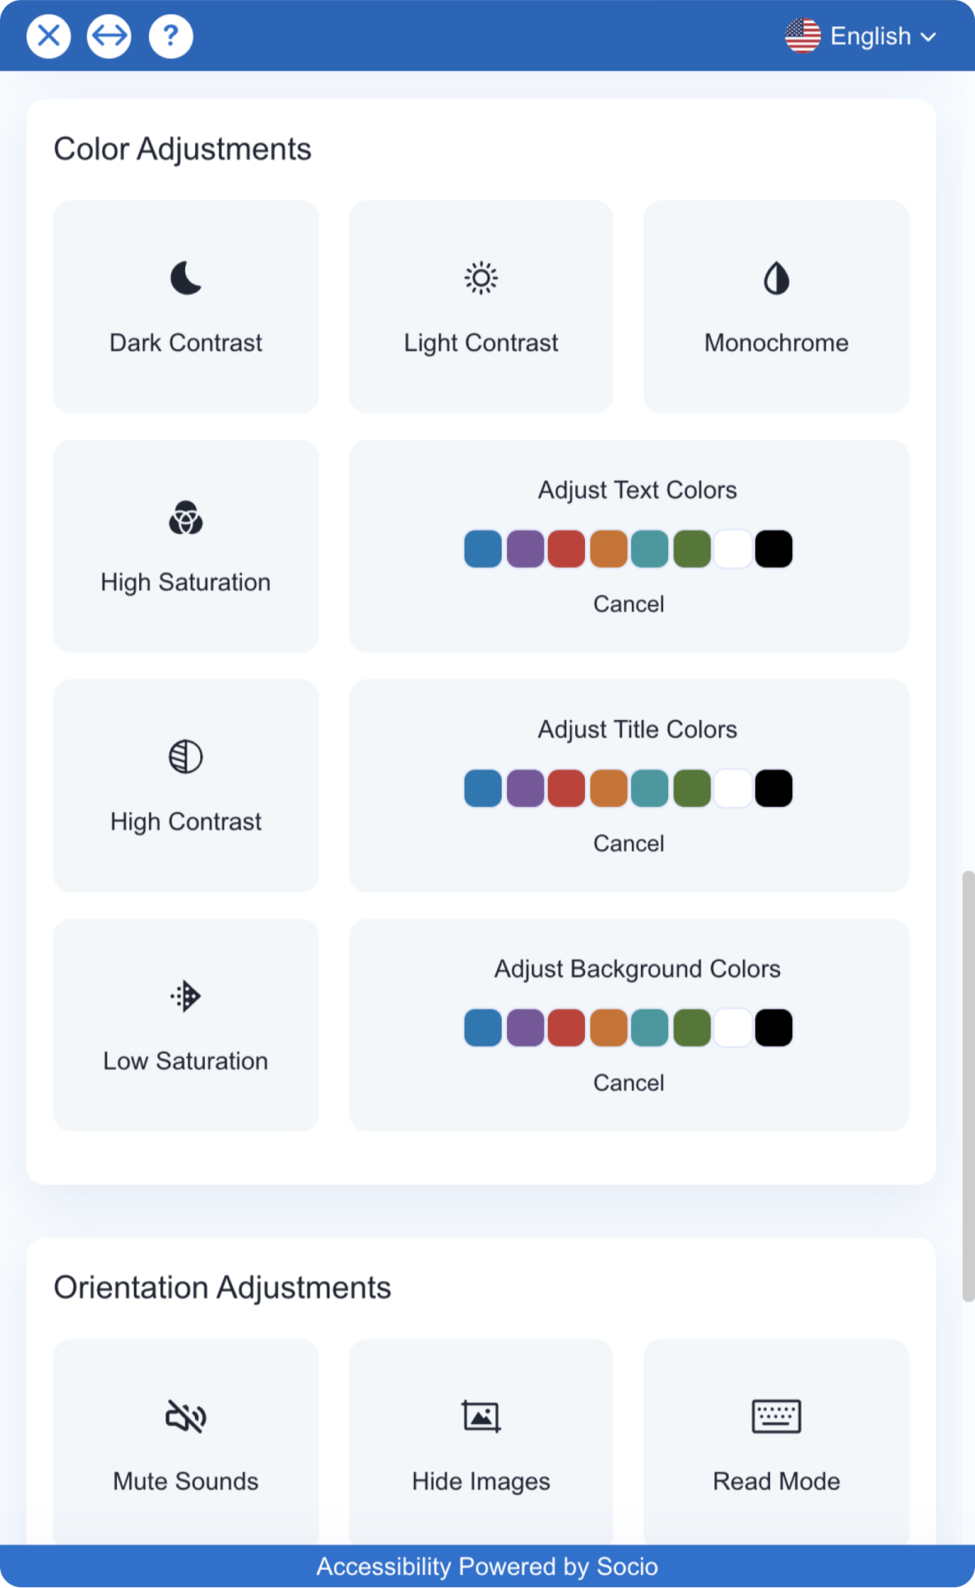This screenshot has height=1588, width=975.
Task: Close the accessibility panel with the X icon
Action: (x=48, y=36)
